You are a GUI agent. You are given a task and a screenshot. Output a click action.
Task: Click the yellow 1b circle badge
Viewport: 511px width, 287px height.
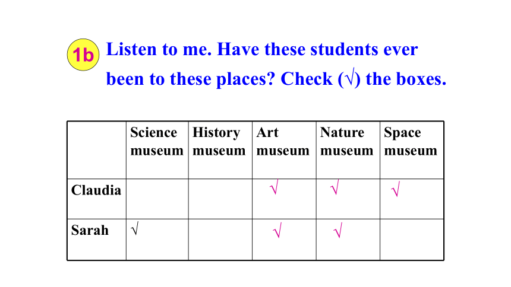[x=83, y=55]
